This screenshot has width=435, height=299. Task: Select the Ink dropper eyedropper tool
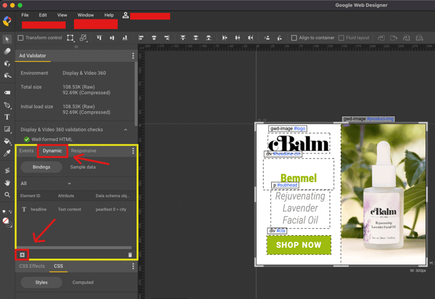[x=7, y=153]
